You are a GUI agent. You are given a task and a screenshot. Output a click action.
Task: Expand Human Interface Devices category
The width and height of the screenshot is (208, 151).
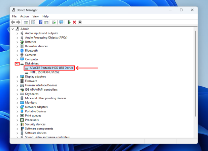pos(17,86)
